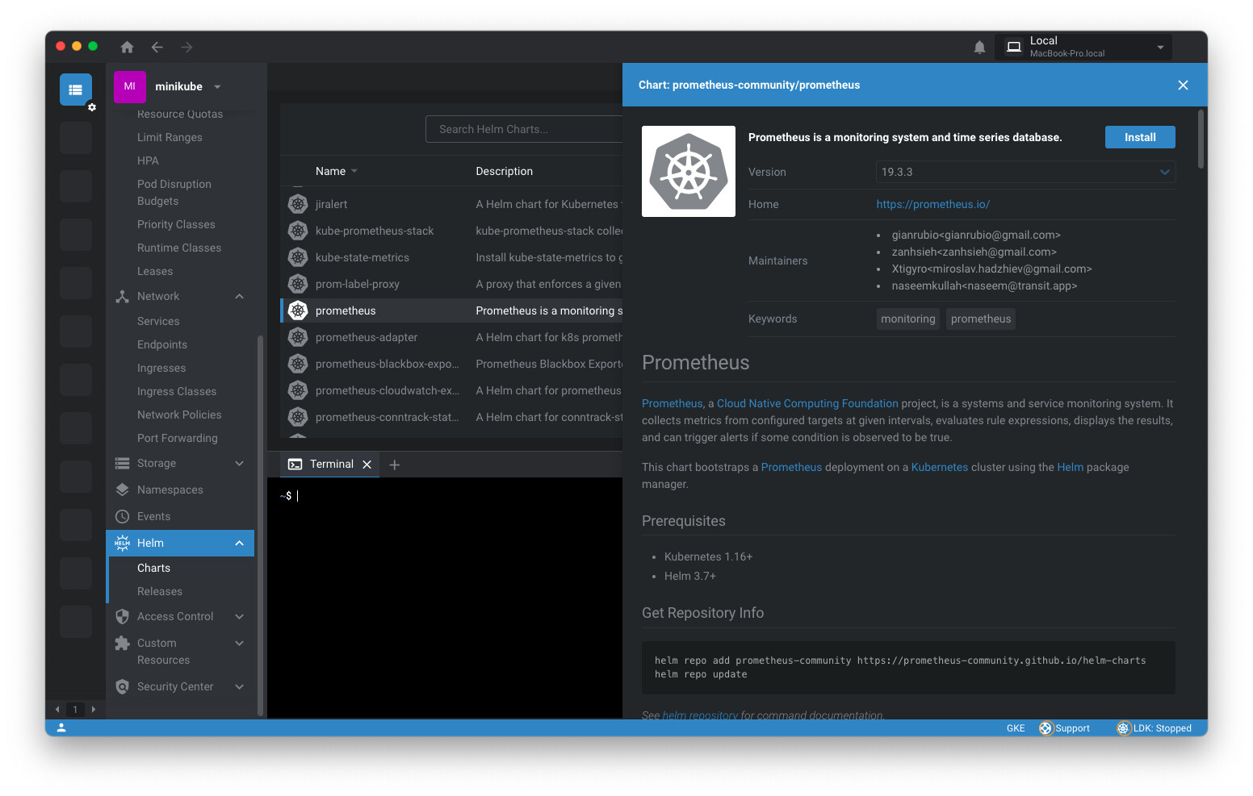Click the Search Helm Charts field
1253x796 pixels.
[523, 129]
